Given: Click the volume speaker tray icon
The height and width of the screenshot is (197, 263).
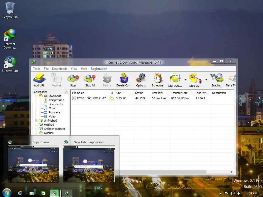Looking at the screenshot, I should [239, 193].
